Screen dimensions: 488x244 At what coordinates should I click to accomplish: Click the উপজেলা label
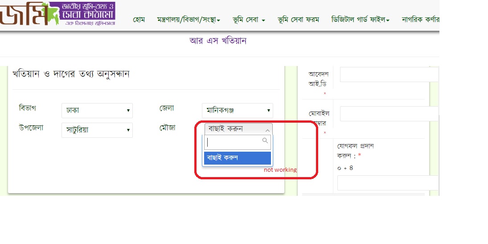click(31, 128)
